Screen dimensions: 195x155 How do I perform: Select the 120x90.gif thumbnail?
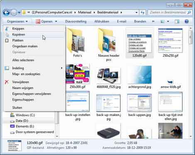click(139, 43)
